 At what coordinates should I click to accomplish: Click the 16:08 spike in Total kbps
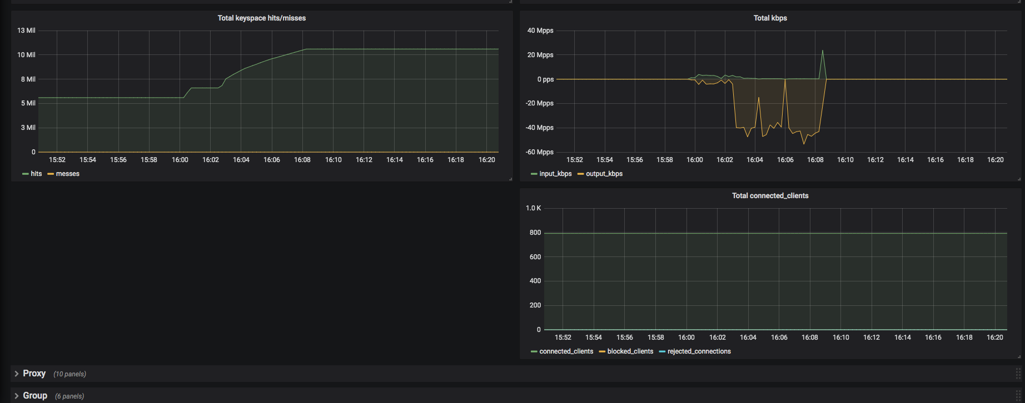click(823, 52)
